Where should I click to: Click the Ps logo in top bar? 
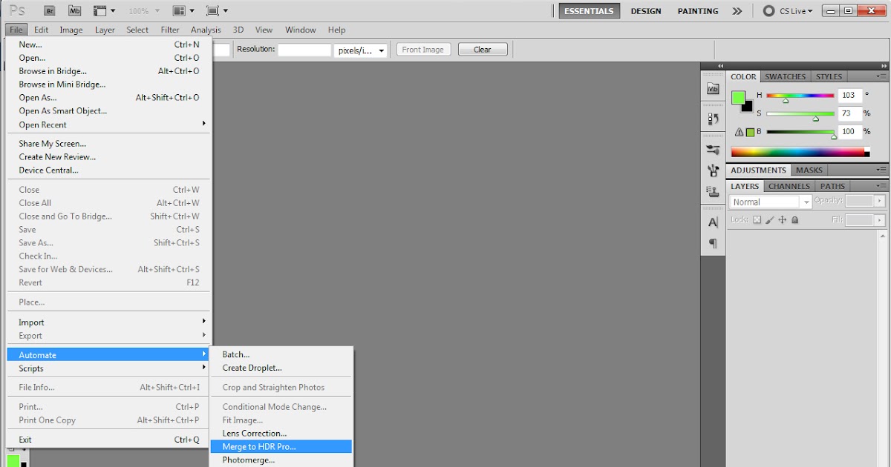tap(17, 10)
